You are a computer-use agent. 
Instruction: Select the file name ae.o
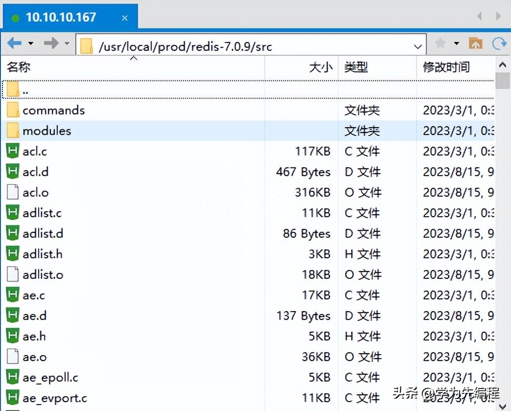[35, 357]
